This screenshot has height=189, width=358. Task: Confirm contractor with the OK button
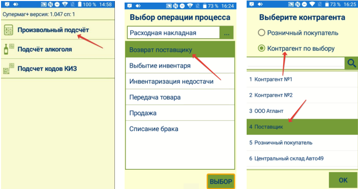[343, 180]
